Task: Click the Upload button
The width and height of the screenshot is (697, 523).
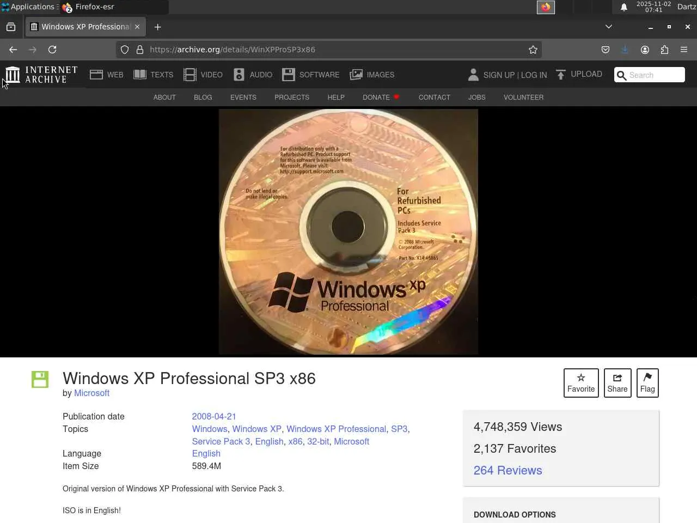Action: pyautogui.click(x=579, y=74)
